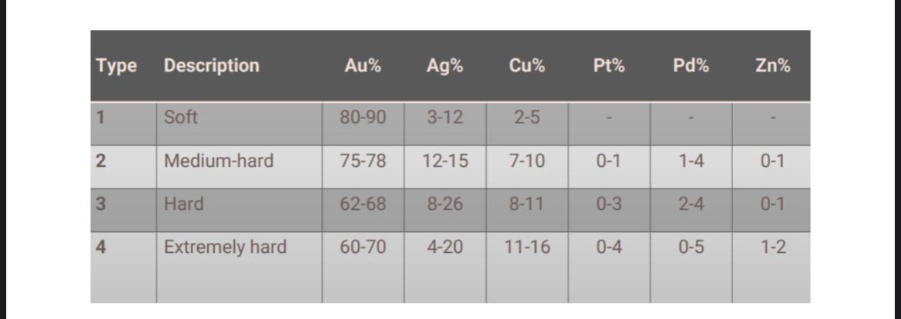Screen dimensions: 901x319
Task: Select the 0-4 Pt value
Action: (609, 247)
